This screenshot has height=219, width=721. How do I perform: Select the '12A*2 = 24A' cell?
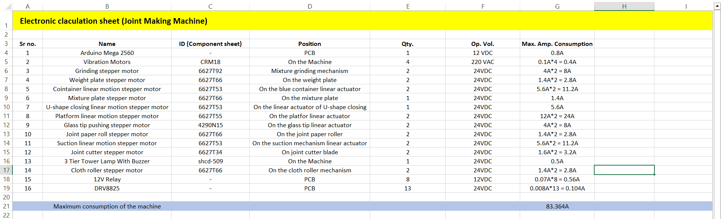coord(557,116)
